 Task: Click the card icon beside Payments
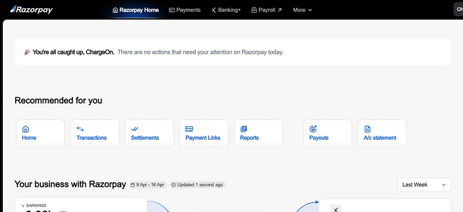click(172, 10)
